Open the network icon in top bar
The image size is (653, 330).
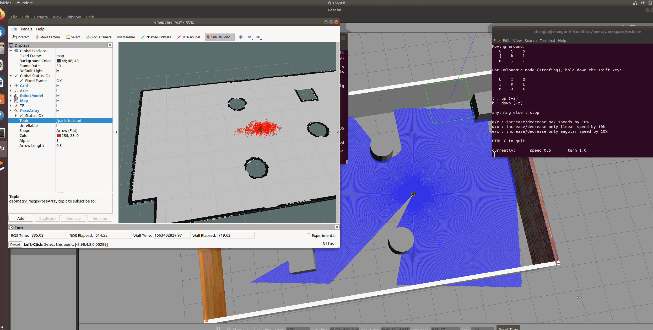pyautogui.click(x=635, y=3)
